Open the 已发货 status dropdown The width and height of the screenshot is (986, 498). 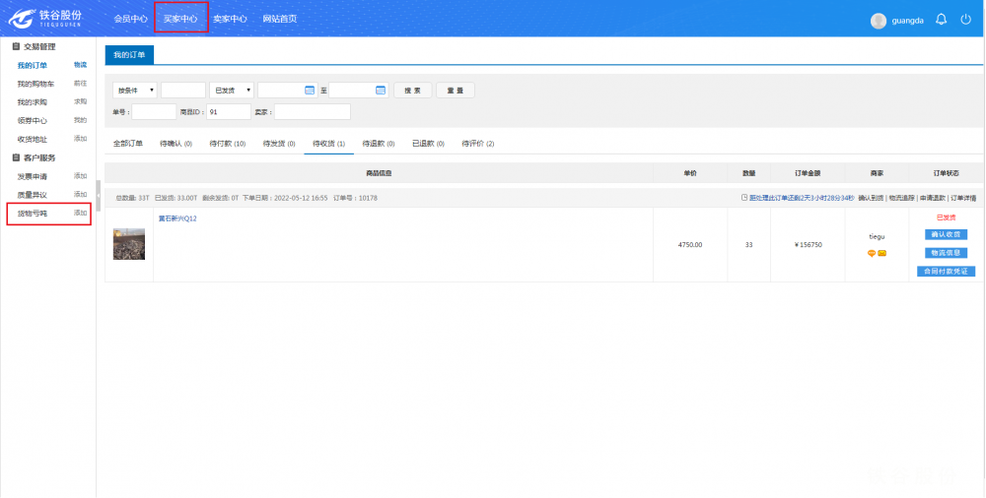tap(231, 90)
